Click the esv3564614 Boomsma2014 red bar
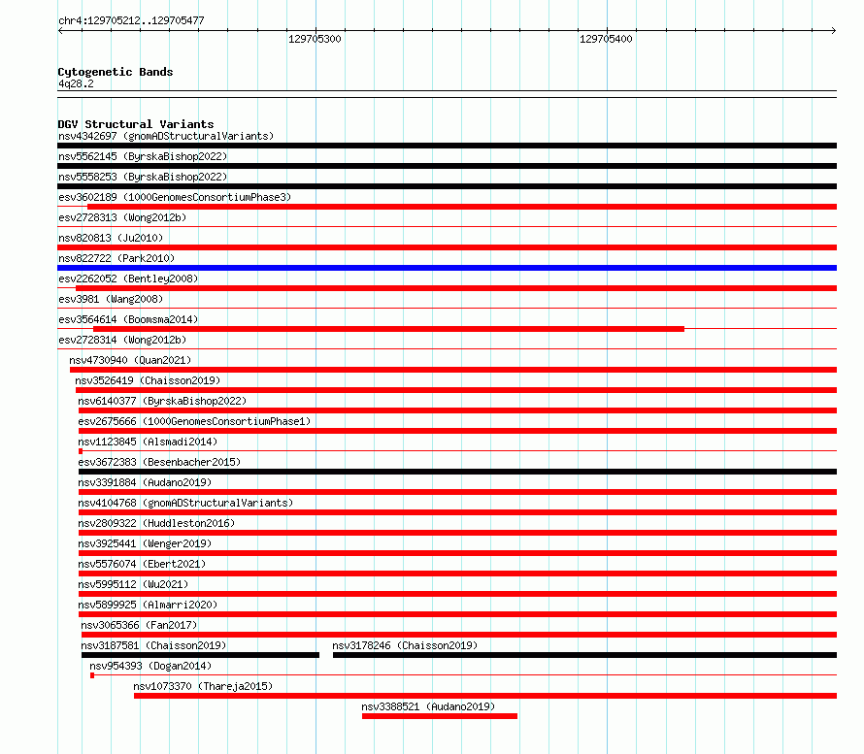864x754 pixels. [x=388, y=329]
